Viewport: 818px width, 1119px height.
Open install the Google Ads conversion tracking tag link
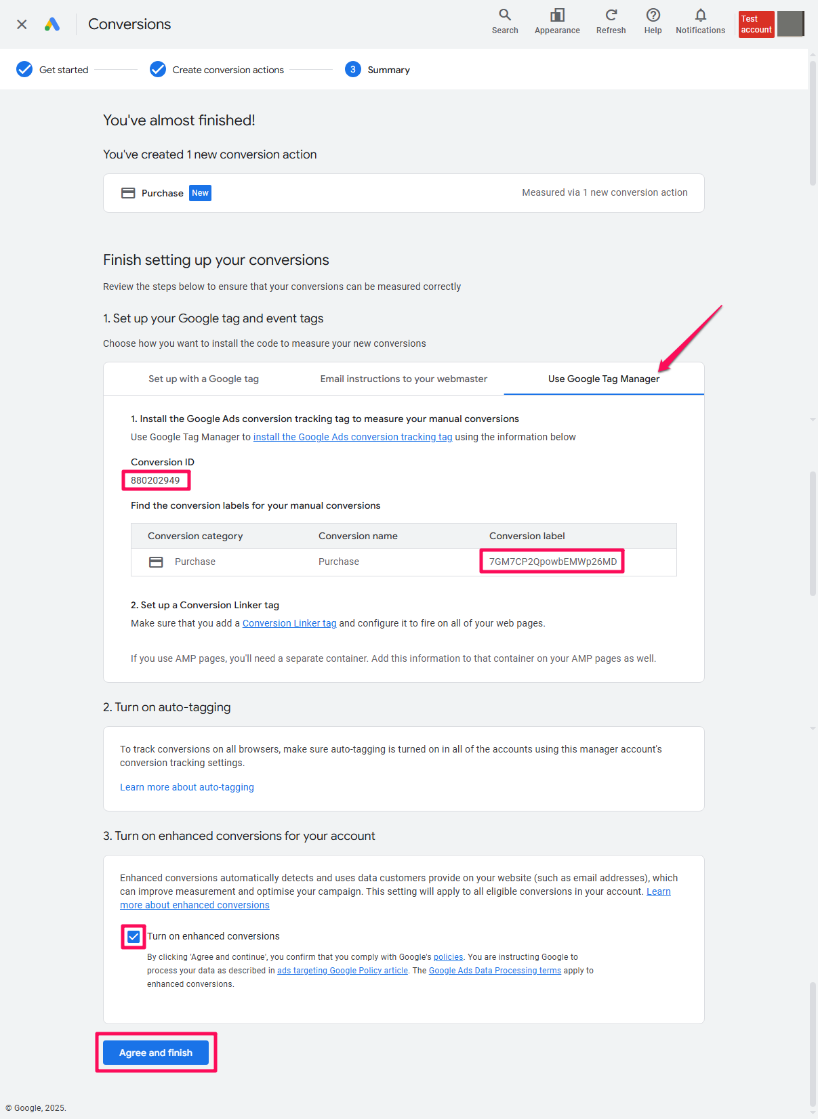(352, 437)
